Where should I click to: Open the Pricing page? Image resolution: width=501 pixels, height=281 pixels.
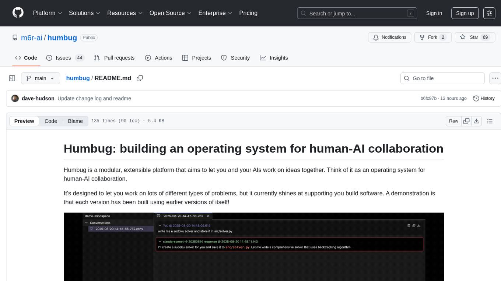248,13
